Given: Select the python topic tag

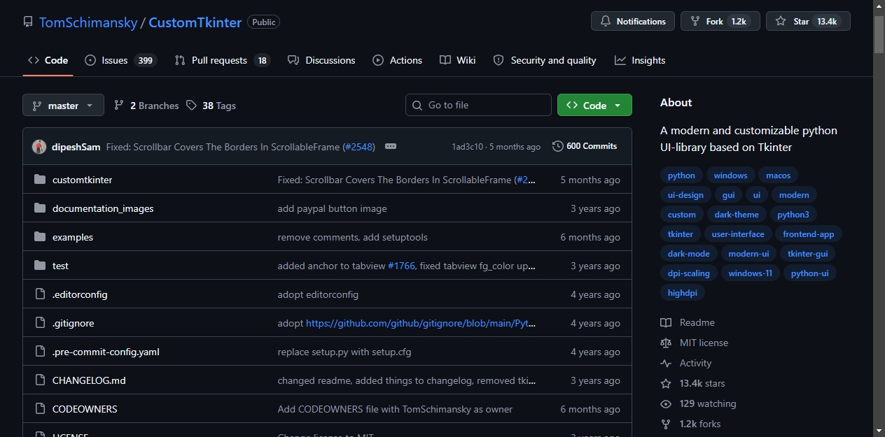Looking at the screenshot, I should point(681,175).
